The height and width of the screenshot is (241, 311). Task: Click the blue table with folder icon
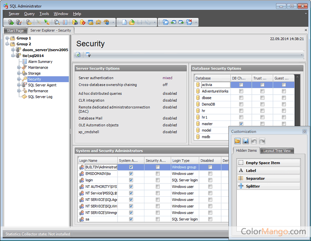(x=91, y=22)
